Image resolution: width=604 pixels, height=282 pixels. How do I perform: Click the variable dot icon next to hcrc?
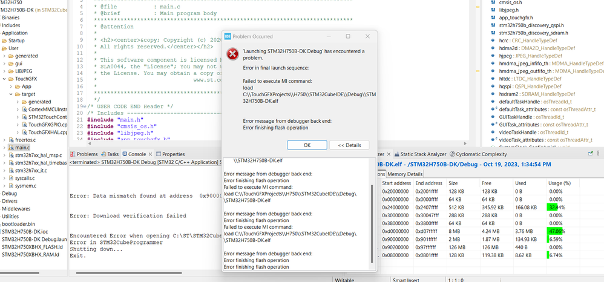click(493, 41)
